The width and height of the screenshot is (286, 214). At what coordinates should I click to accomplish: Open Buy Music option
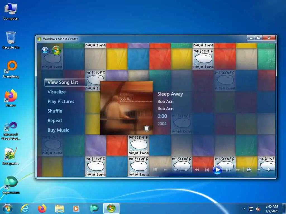(58, 130)
